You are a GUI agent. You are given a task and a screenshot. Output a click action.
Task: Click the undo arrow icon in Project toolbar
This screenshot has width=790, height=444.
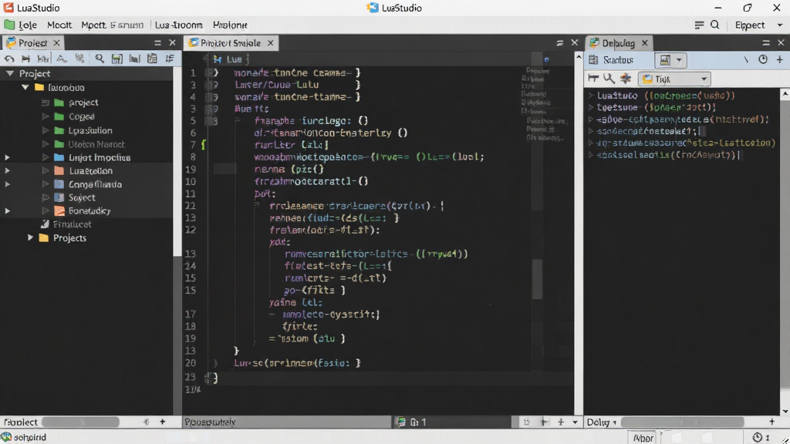click(x=9, y=59)
